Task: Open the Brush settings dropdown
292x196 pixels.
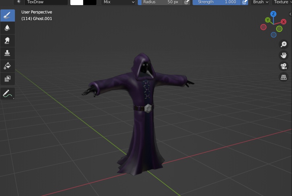Action: tap(260, 2)
